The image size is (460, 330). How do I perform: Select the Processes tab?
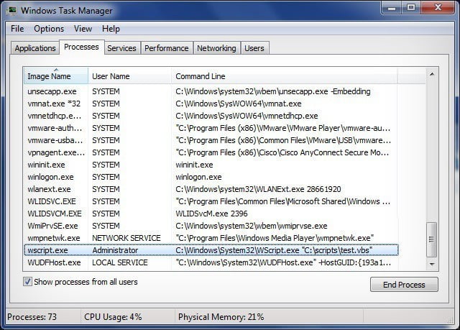click(81, 47)
